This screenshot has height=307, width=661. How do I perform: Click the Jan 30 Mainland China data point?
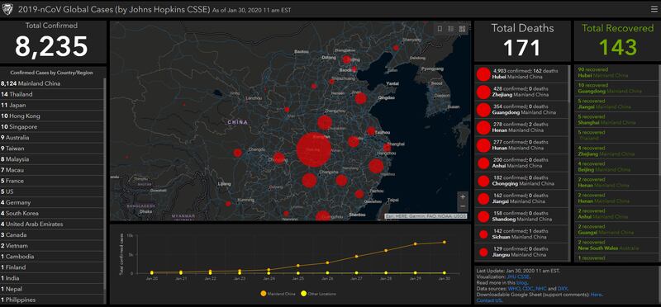point(445,242)
